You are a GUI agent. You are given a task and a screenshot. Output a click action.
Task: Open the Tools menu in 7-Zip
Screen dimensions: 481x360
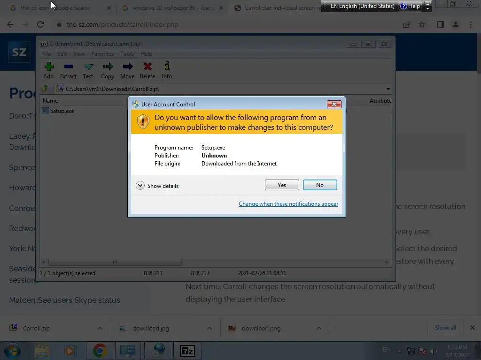point(127,54)
